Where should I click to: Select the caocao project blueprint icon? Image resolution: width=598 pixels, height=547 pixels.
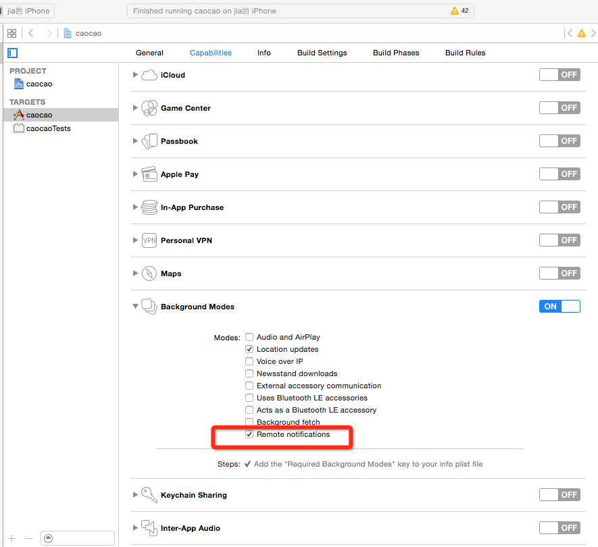(x=19, y=84)
